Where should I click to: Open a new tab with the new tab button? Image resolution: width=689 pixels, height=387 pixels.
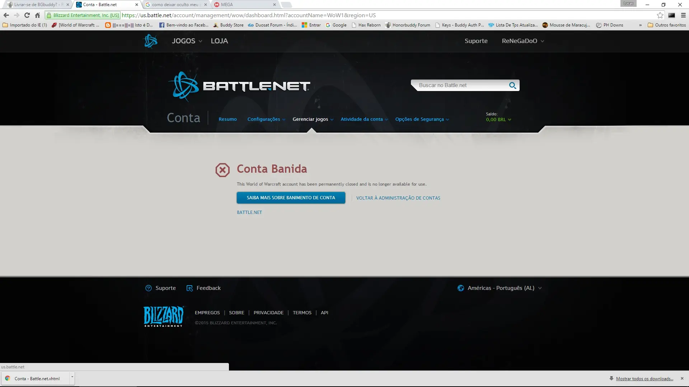click(x=286, y=5)
